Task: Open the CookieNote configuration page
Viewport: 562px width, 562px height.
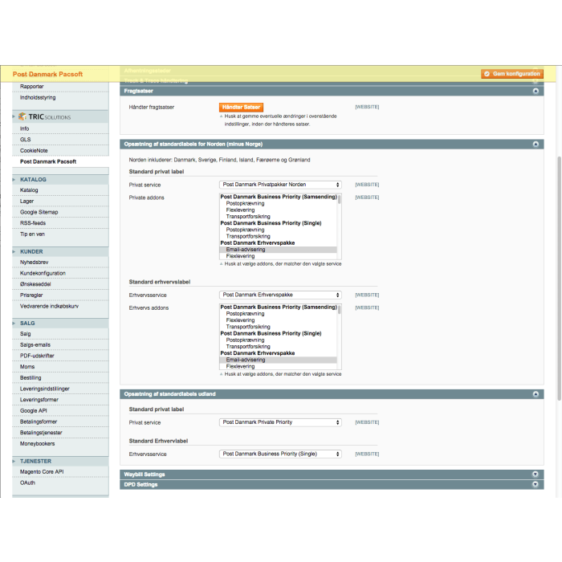Action: point(34,151)
